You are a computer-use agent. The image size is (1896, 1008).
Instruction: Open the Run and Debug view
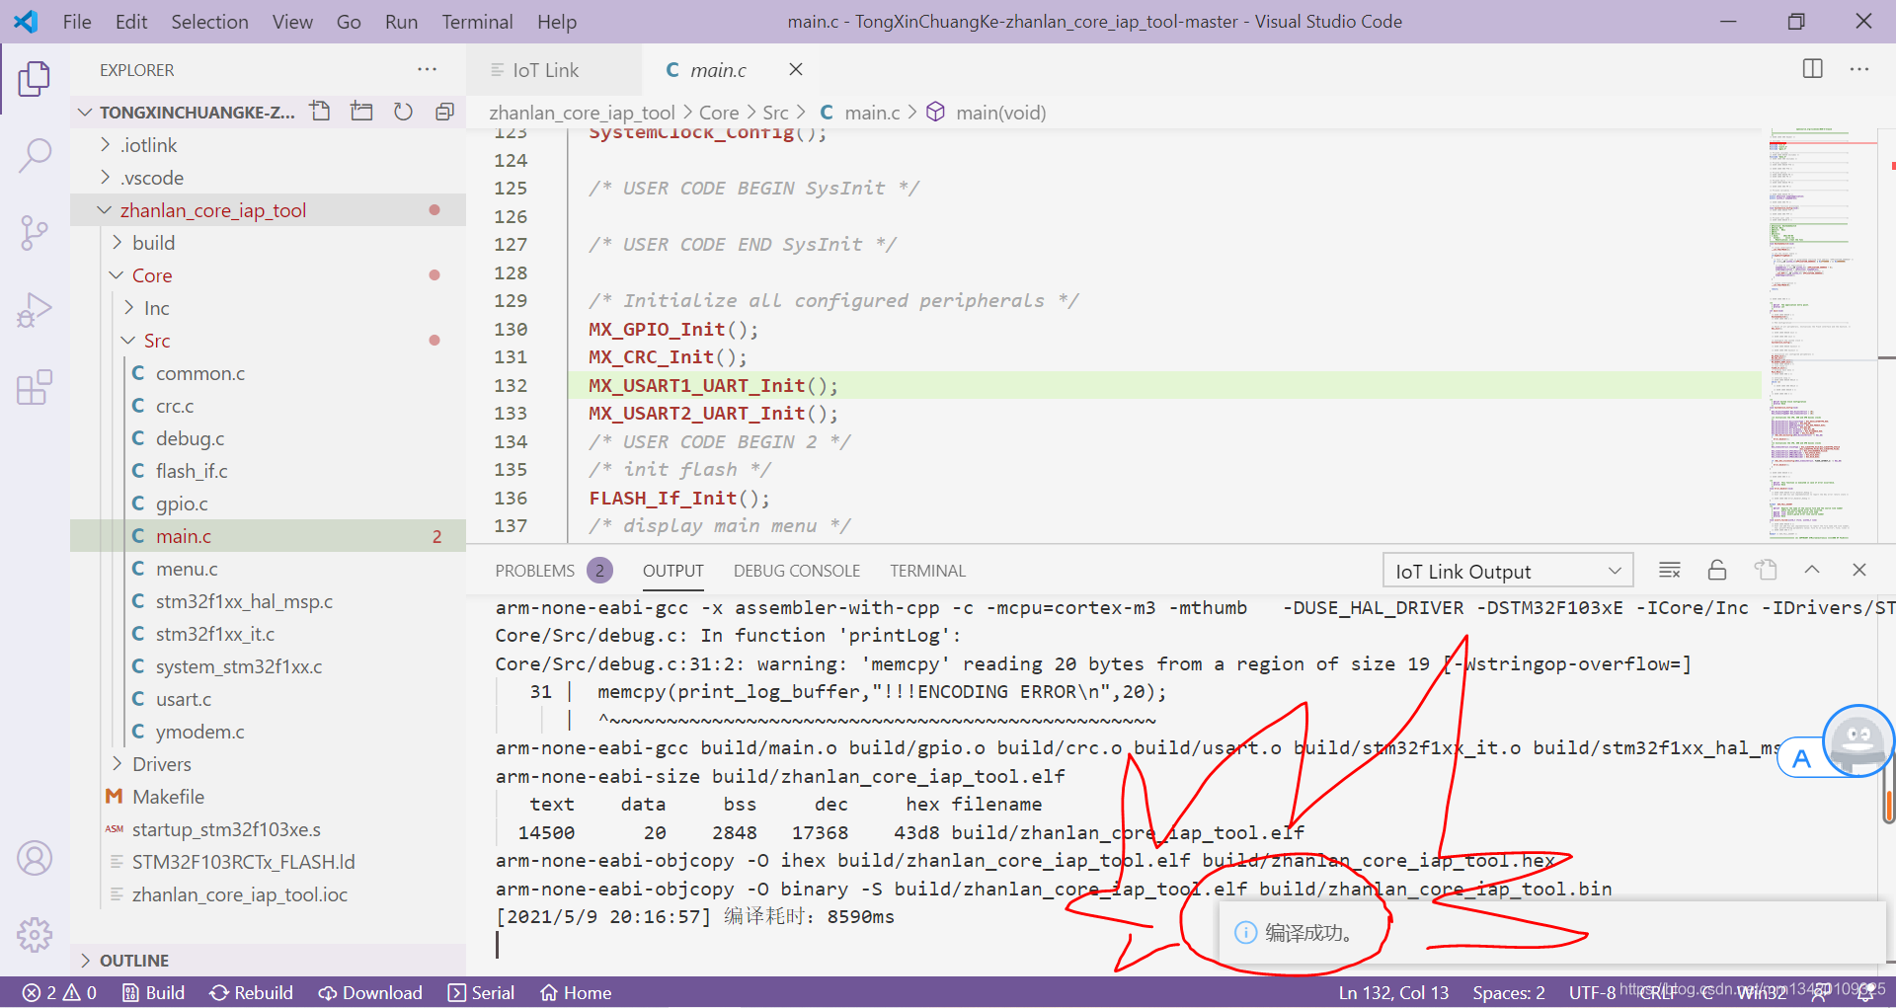tap(36, 309)
